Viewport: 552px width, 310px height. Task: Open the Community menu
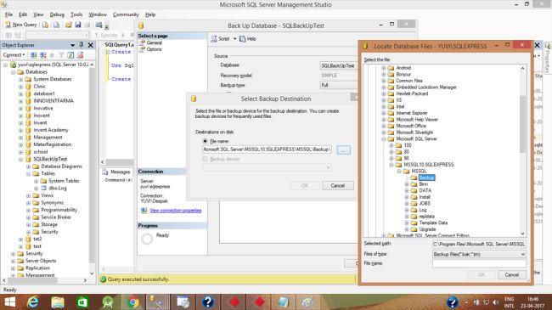tap(126, 14)
